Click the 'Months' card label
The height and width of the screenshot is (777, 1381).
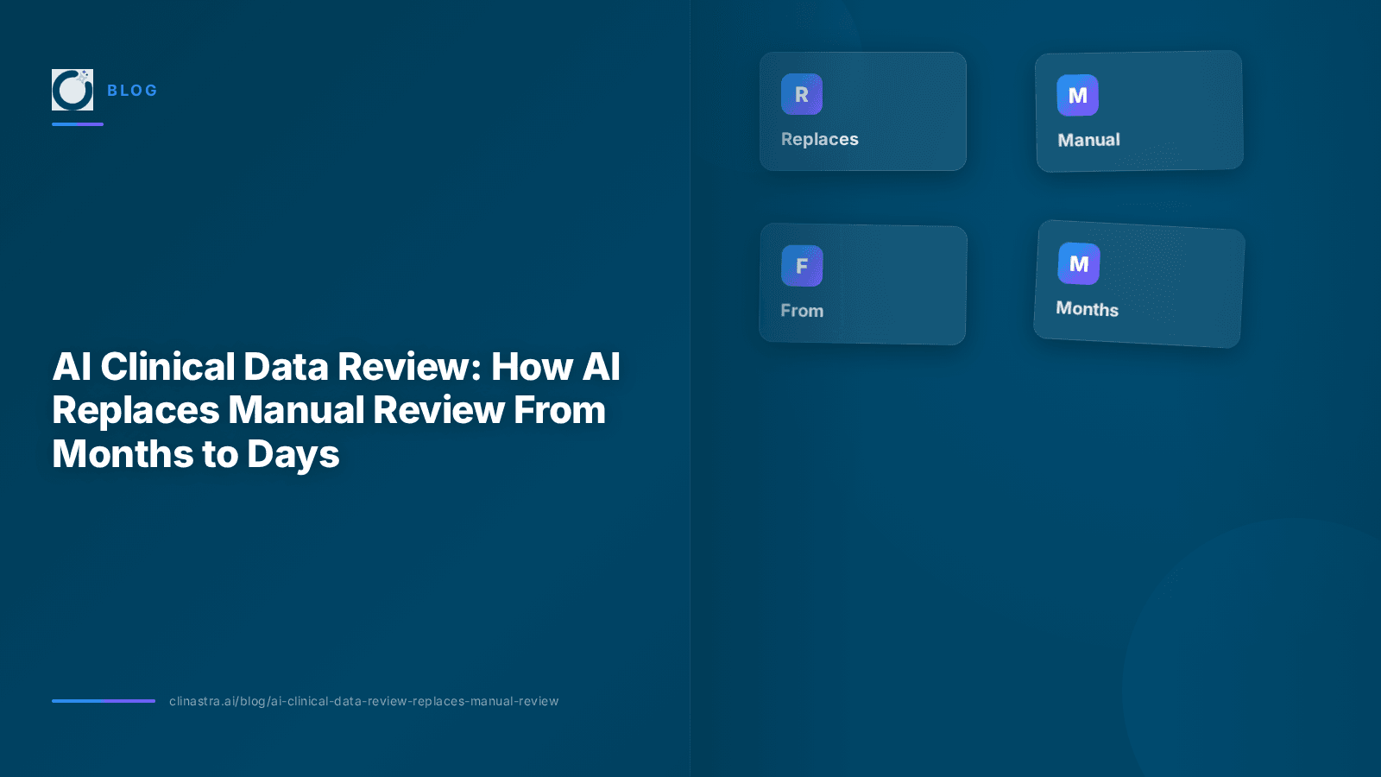click(1088, 309)
